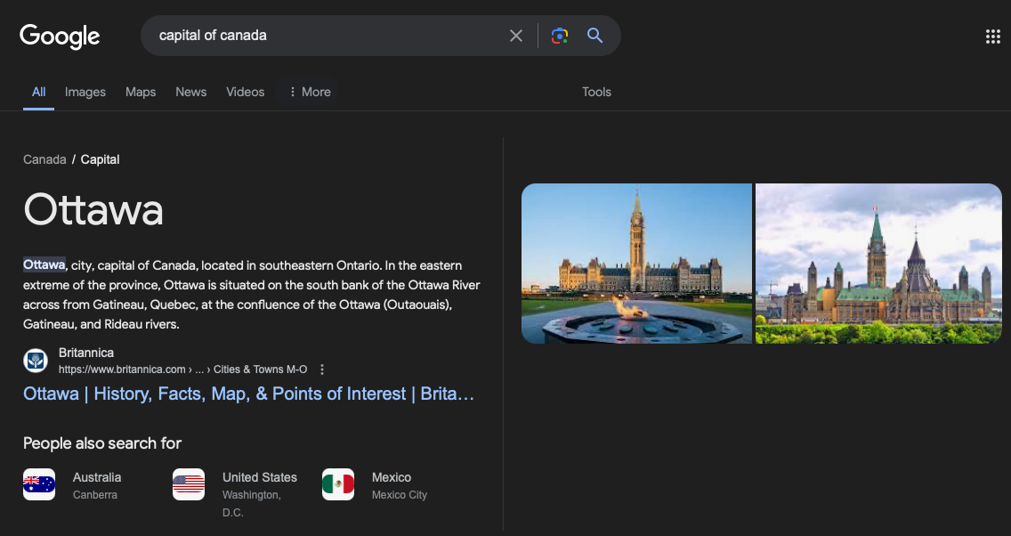
Task: Switch to the News tab
Action: tap(190, 92)
